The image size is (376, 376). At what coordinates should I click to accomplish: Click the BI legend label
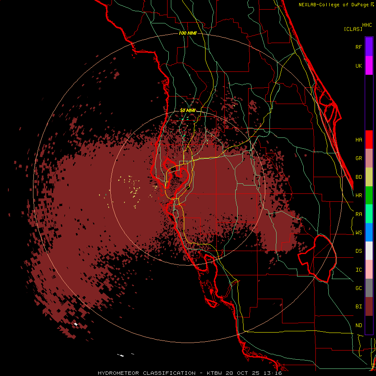click(358, 307)
